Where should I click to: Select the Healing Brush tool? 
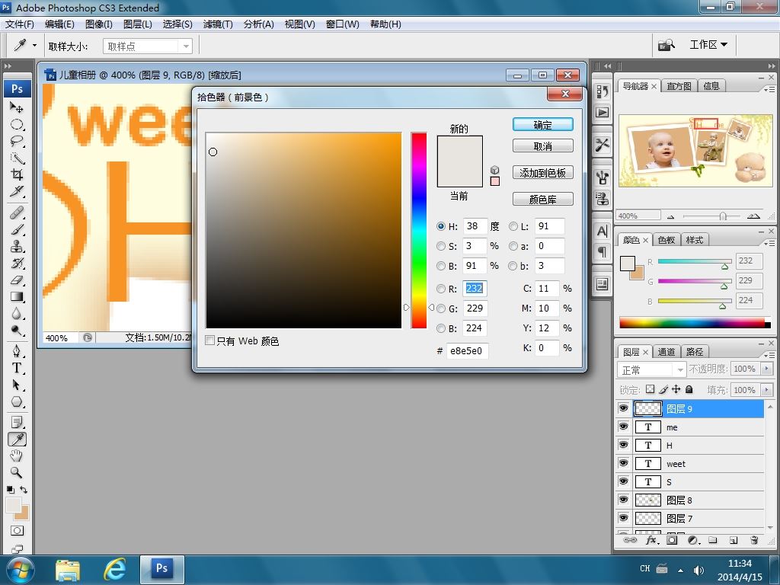(17, 213)
